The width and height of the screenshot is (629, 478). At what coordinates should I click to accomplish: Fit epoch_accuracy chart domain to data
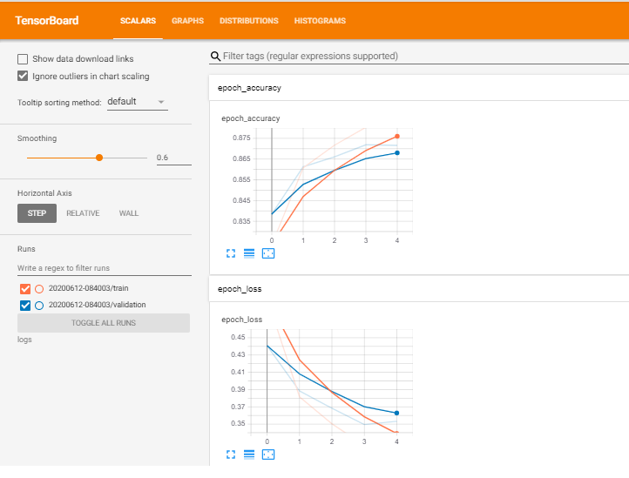tap(268, 253)
